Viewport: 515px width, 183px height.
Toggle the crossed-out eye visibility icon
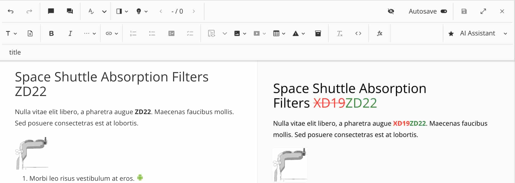391,11
